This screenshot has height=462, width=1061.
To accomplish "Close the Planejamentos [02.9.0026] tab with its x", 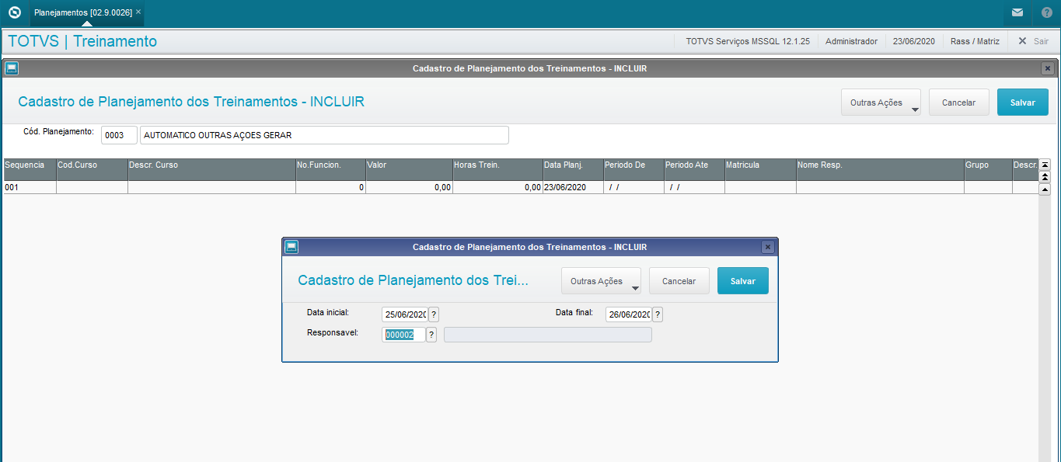I will coord(138,12).
